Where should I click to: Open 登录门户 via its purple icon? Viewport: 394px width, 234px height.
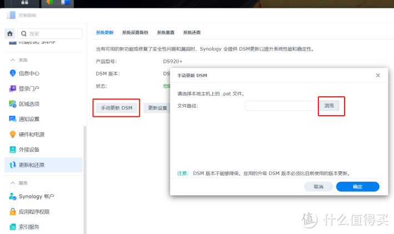tap(13, 88)
